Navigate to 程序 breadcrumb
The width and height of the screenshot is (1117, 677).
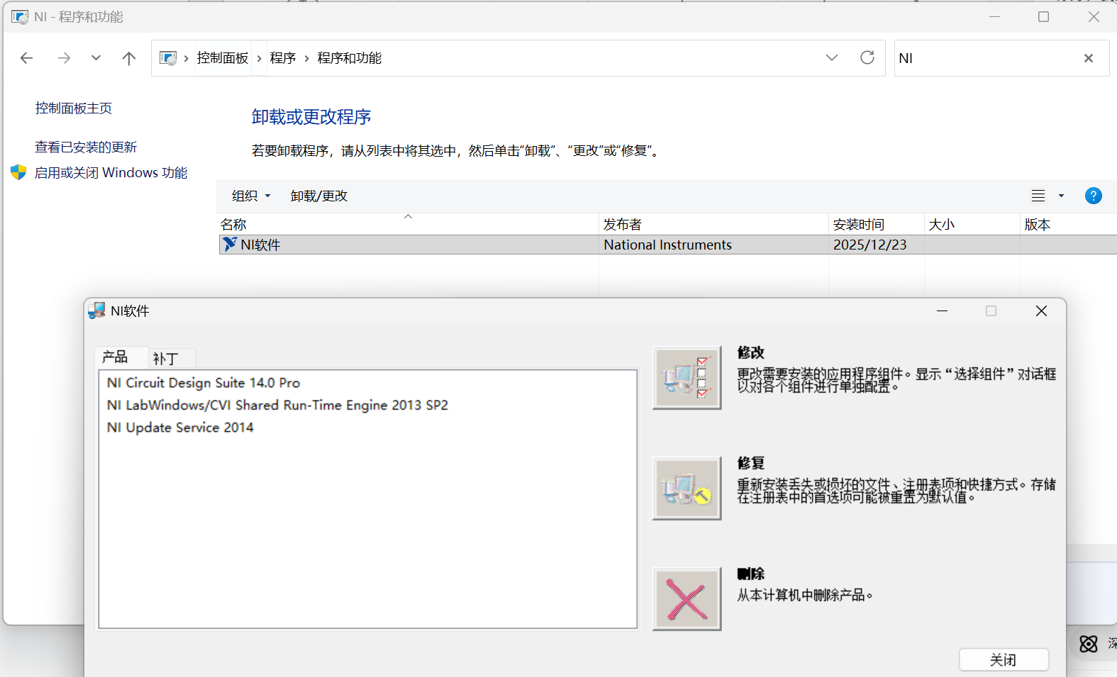[x=283, y=58]
